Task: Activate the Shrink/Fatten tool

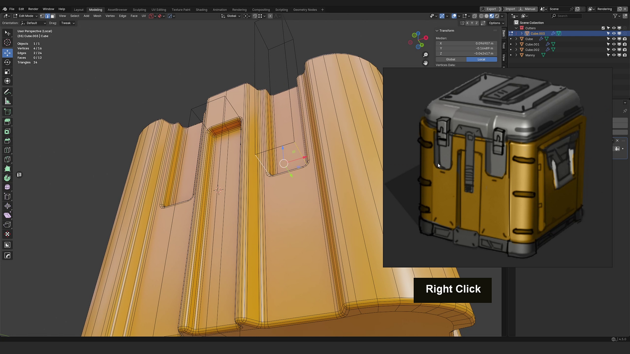Action: point(7,206)
